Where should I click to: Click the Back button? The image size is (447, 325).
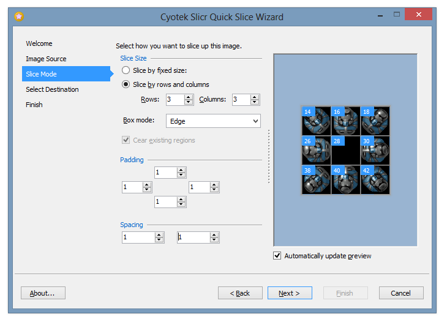tap(240, 293)
